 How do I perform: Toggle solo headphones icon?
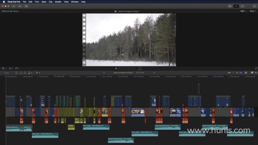237,73
